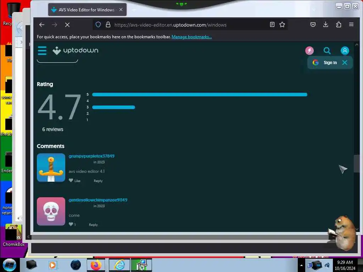
Task: Open the Firefox downloads panel
Action: 325,24
